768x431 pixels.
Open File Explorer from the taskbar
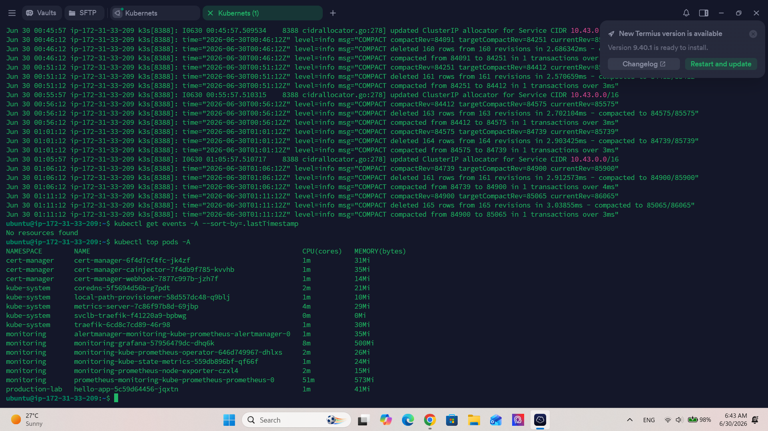pyautogui.click(x=474, y=420)
